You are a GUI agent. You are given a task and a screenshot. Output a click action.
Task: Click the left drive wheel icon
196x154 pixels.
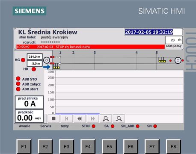click(x=47, y=60)
